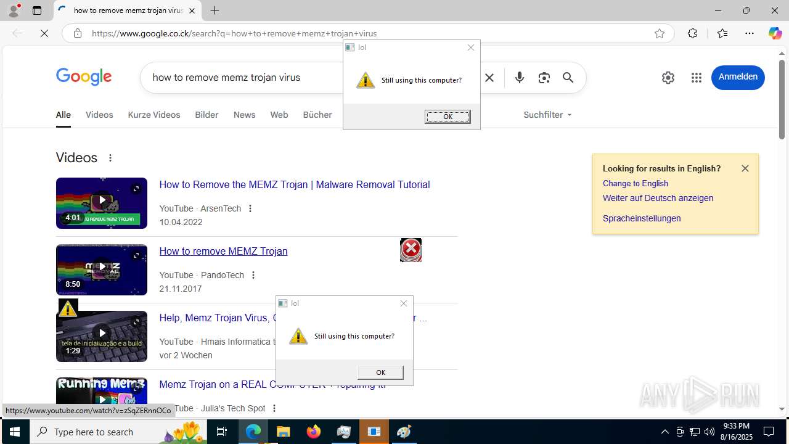Open the Windows Start menu

click(x=15, y=432)
